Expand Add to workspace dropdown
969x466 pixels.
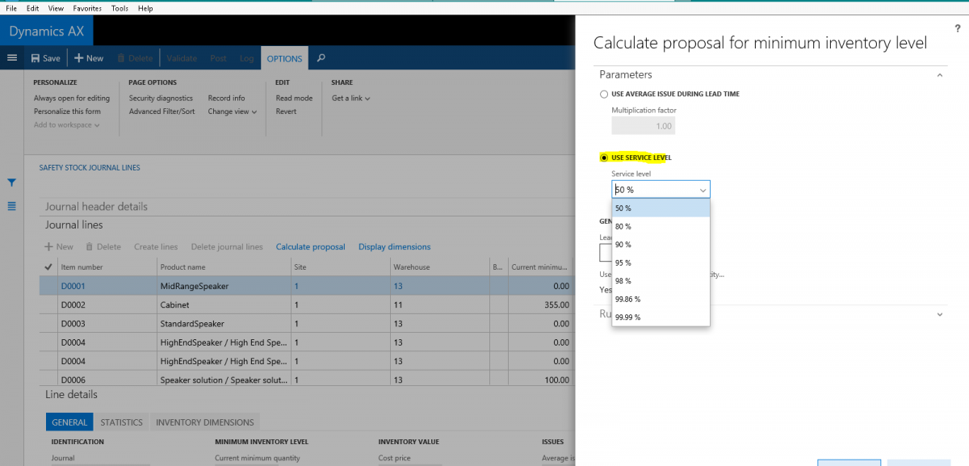[x=67, y=124]
